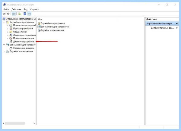Viewport: 181px width, 131px height.
Task: Click the Local Users icon in tree
Action: [11, 35]
